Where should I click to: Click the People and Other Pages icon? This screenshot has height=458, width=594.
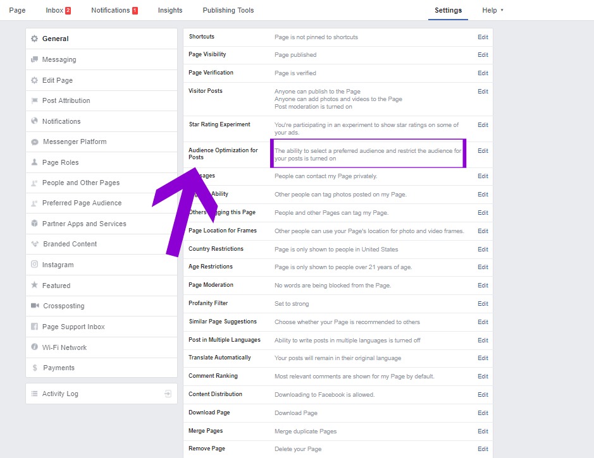[34, 183]
